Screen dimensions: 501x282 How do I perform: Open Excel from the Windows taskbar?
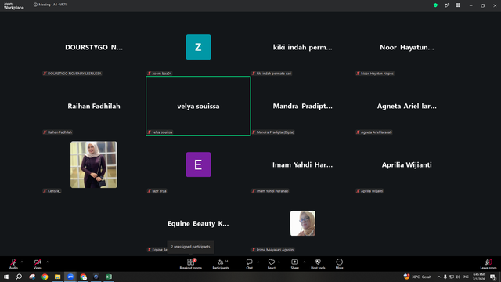pos(109,277)
